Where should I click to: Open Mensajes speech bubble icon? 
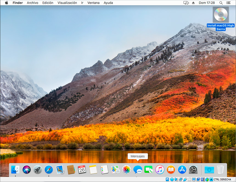[137, 169]
